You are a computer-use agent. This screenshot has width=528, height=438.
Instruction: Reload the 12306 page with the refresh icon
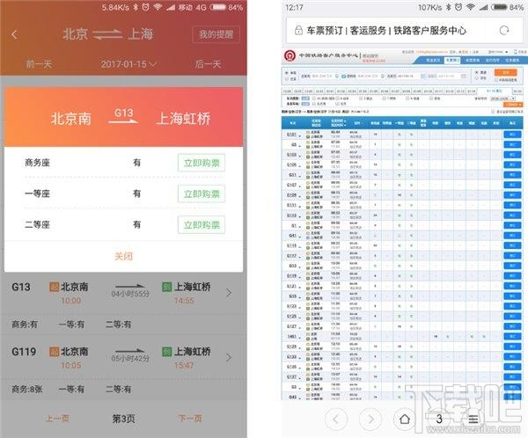click(504, 31)
